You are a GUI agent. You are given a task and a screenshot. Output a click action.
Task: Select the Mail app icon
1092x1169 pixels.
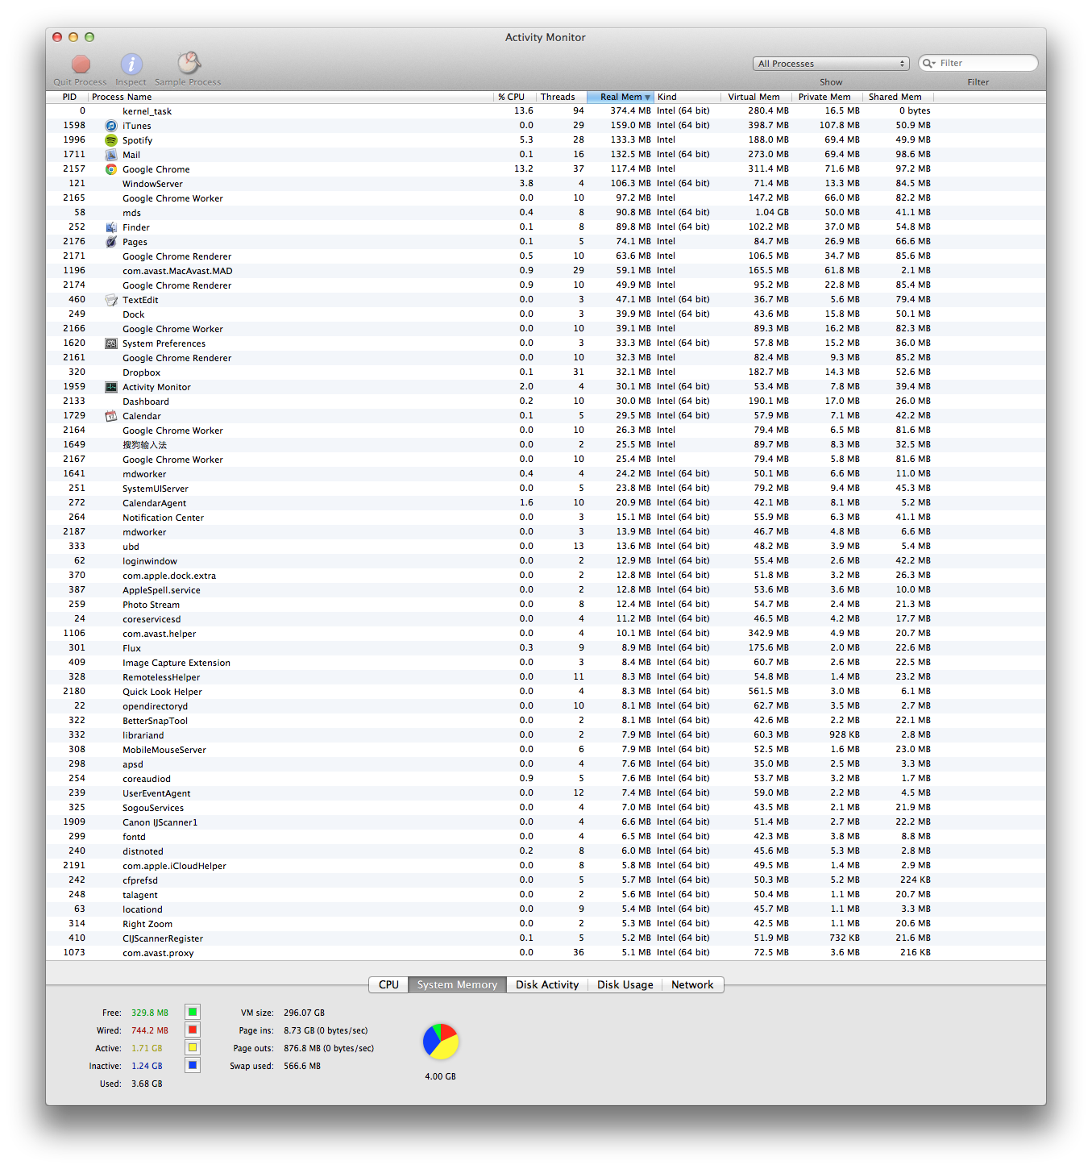111,155
